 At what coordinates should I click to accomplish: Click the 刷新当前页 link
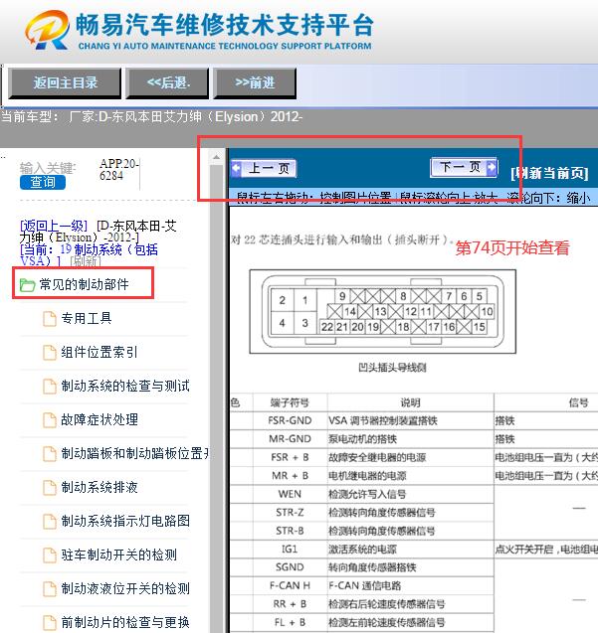tap(549, 173)
